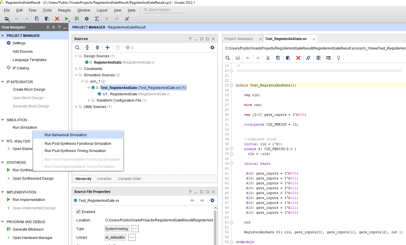The image size is (406, 245).
Task: Open the Reports menu
Action: pyautogui.click(x=64, y=10)
